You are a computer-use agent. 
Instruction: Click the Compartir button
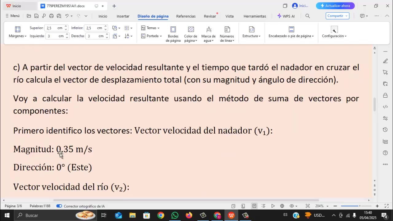[x=337, y=16]
